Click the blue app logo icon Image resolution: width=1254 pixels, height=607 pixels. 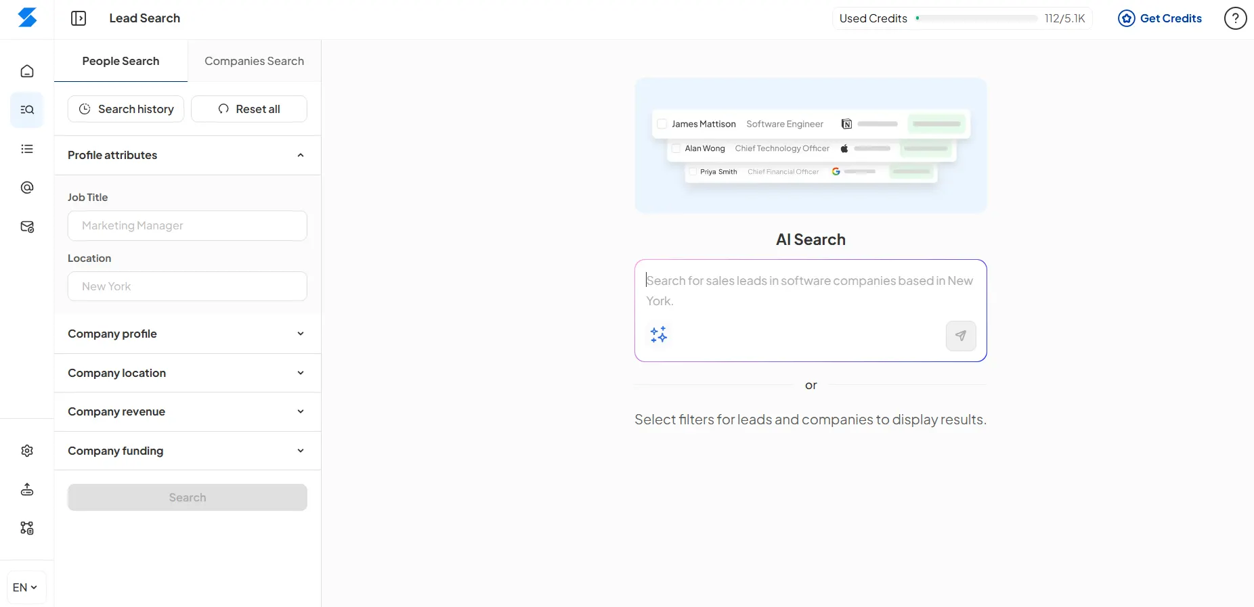(x=27, y=18)
